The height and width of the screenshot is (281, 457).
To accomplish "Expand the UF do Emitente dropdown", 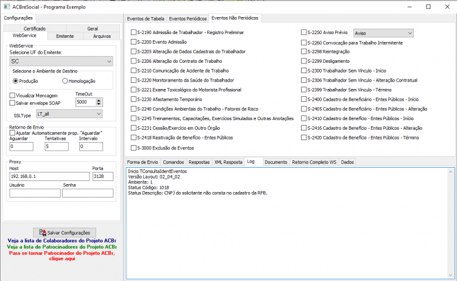I will [61, 61].
